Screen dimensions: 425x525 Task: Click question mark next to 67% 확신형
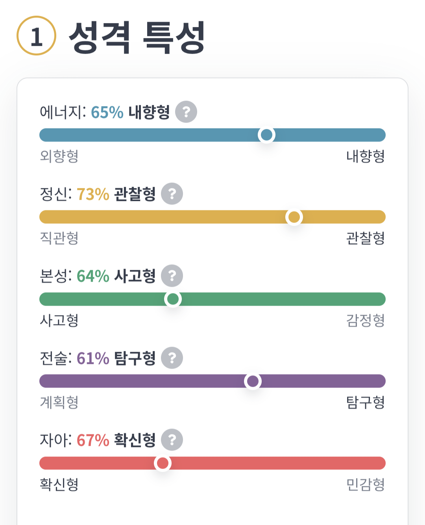tap(172, 440)
